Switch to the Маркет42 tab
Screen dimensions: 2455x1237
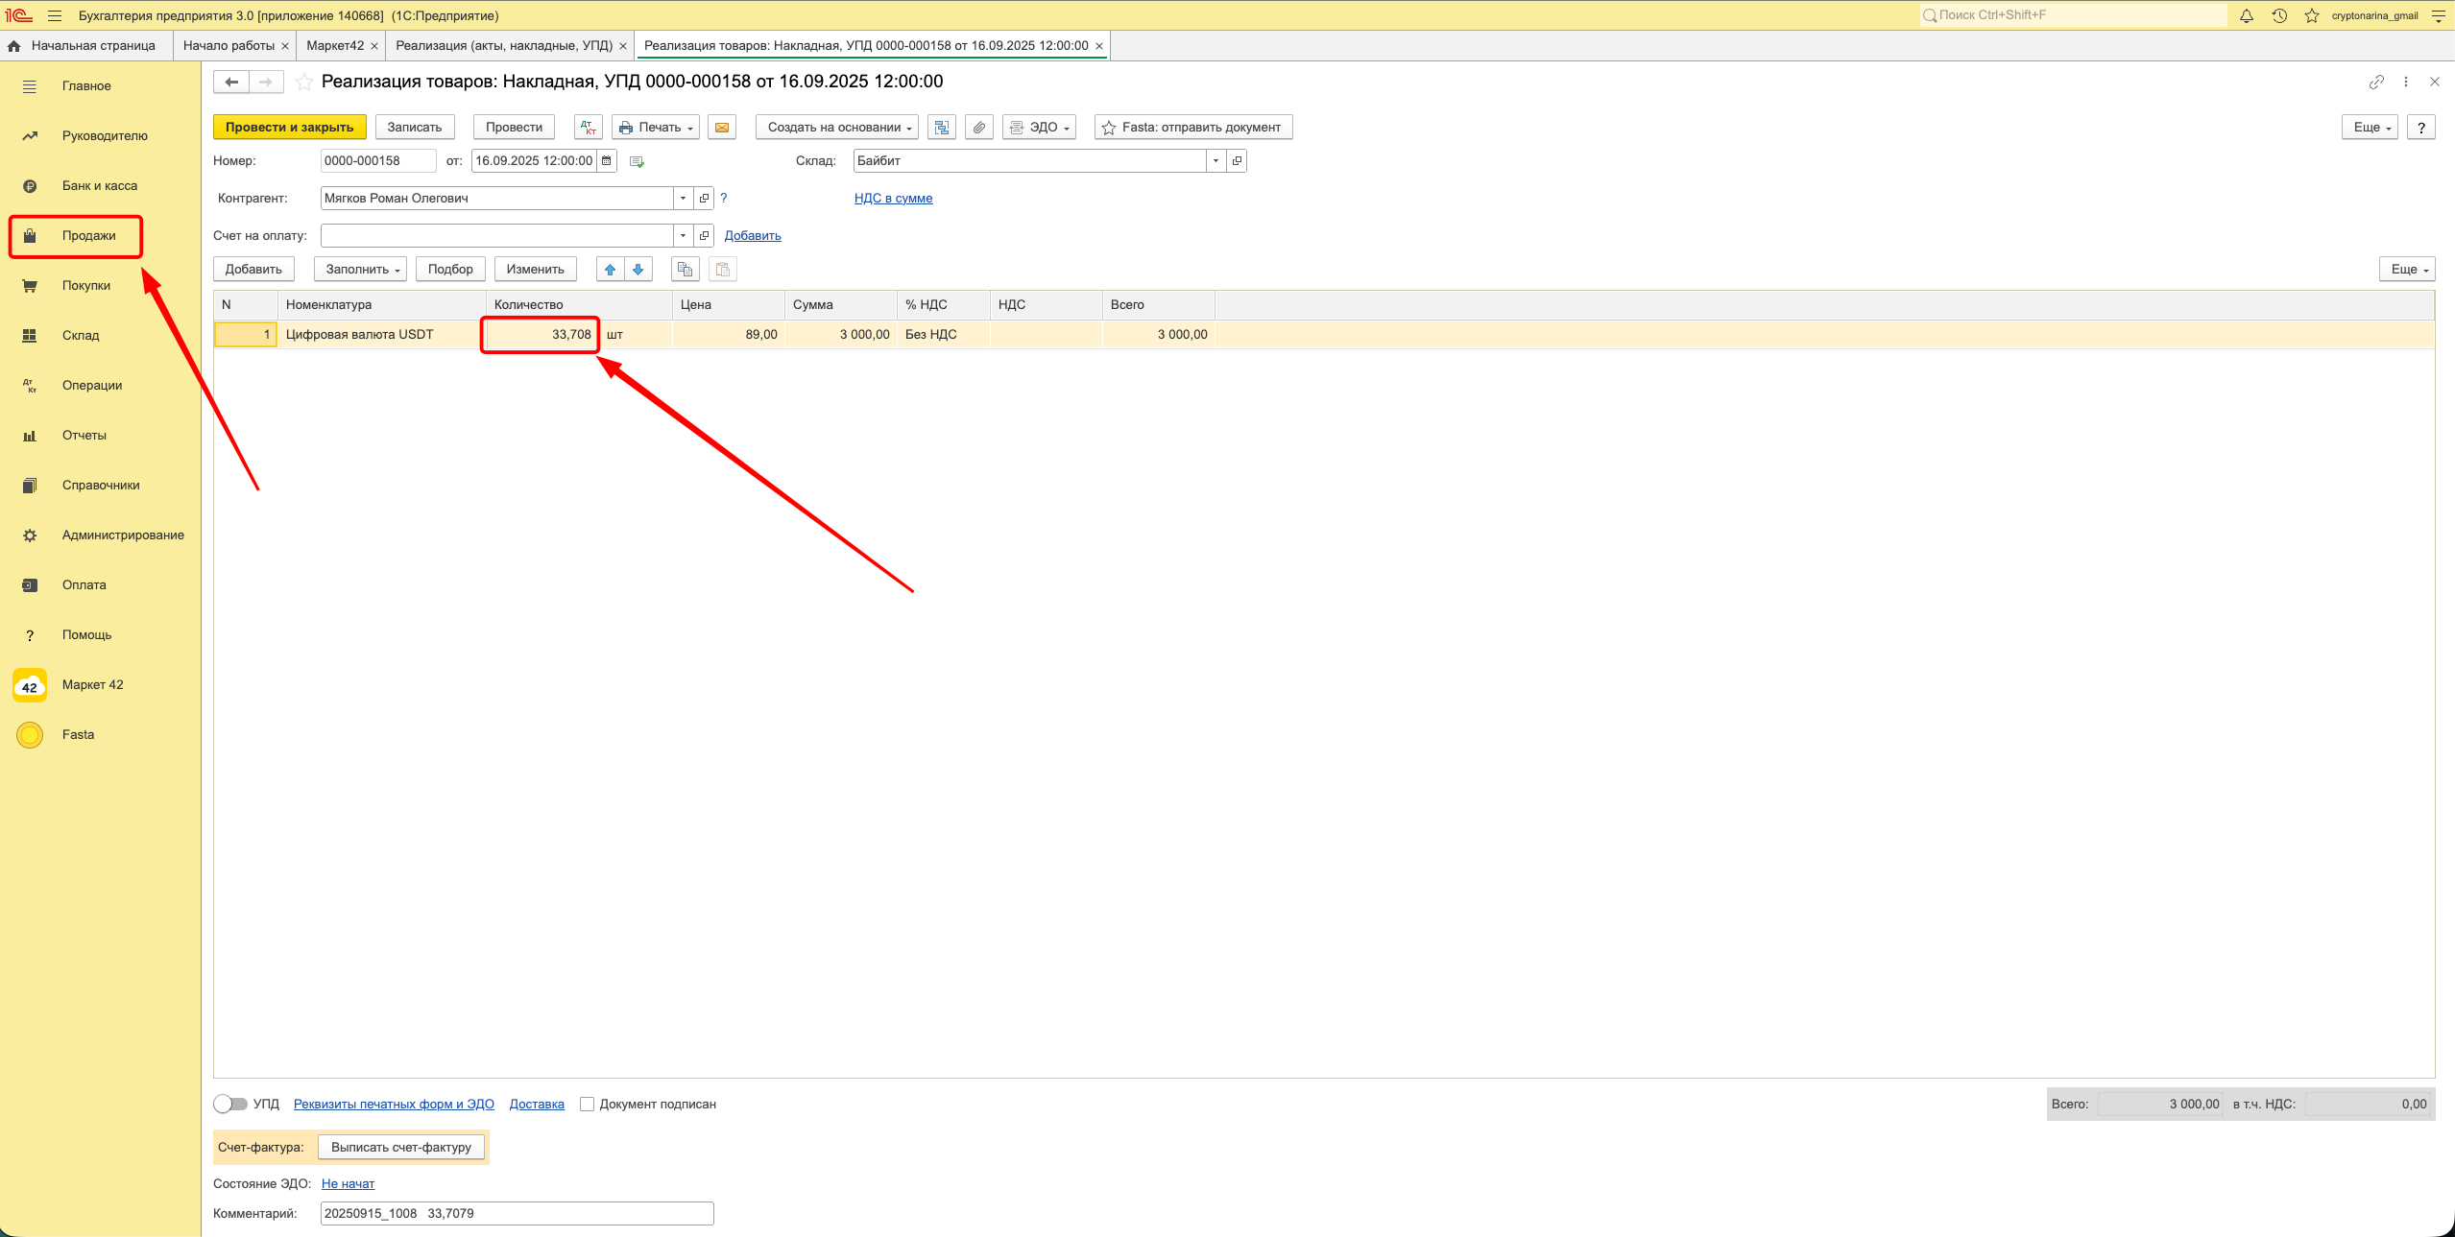[x=334, y=46]
